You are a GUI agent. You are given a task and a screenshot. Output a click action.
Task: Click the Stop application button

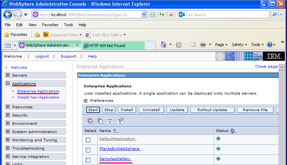click(109, 110)
